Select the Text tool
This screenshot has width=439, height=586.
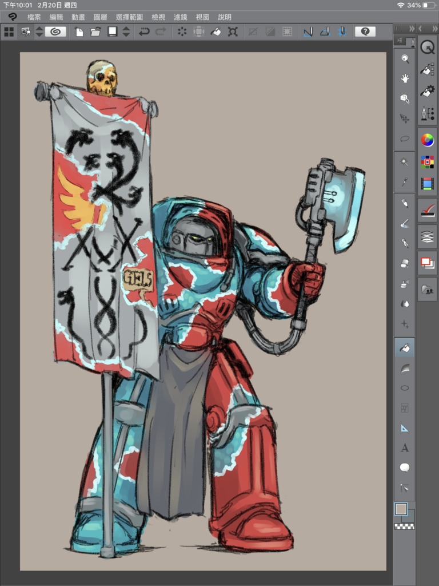[405, 448]
